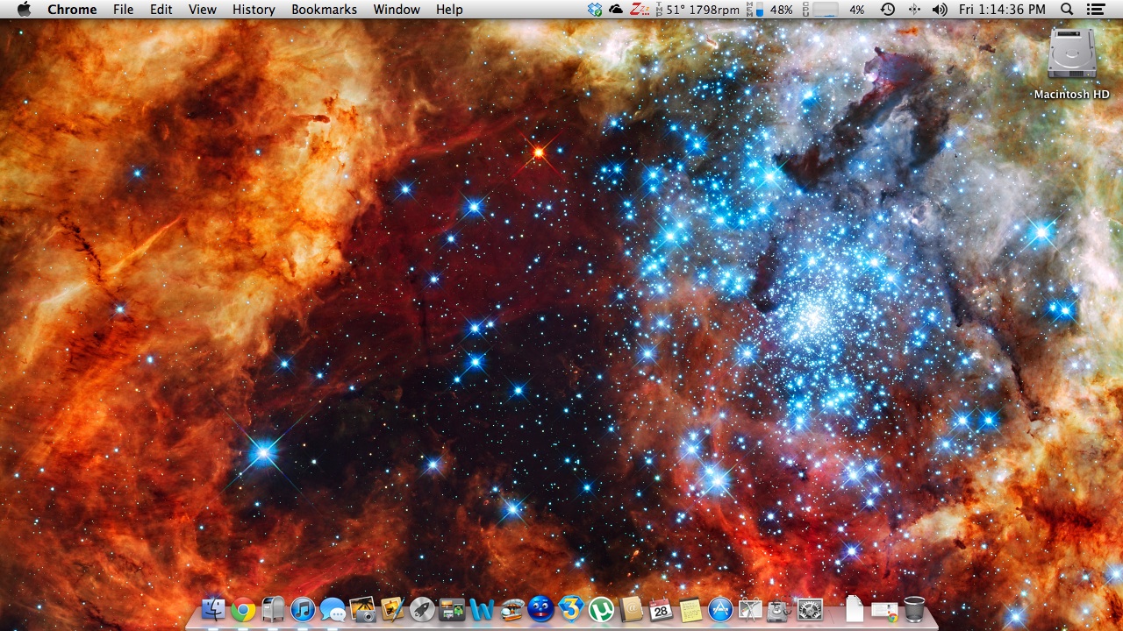Click the Dropbox menu bar icon
The image size is (1123, 631).
(595, 10)
